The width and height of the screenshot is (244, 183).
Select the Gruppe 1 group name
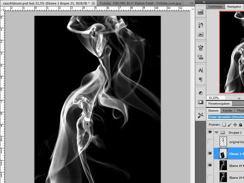[235, 133]
